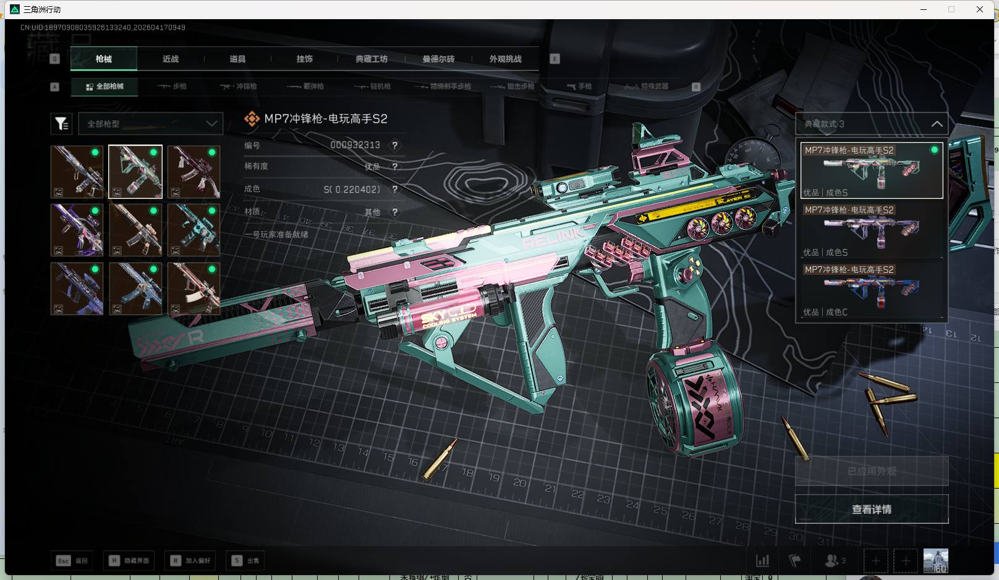Select the 成色C MP7 variant in list
The height and width of the screenshot is (580, 999).
coord(871,290)
